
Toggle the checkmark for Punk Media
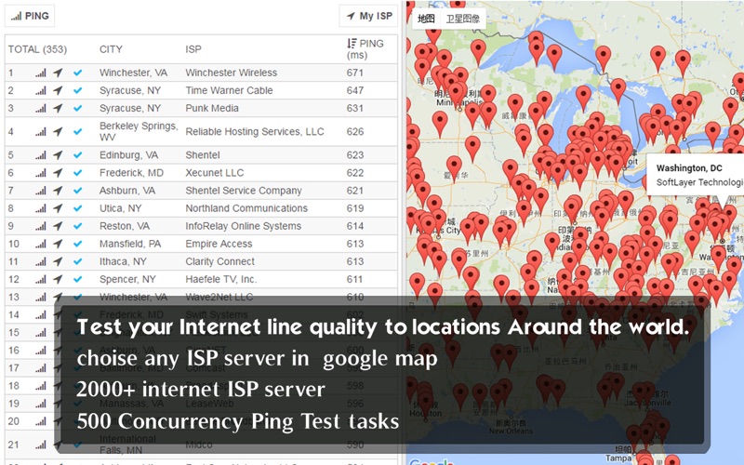pos(78,108)
